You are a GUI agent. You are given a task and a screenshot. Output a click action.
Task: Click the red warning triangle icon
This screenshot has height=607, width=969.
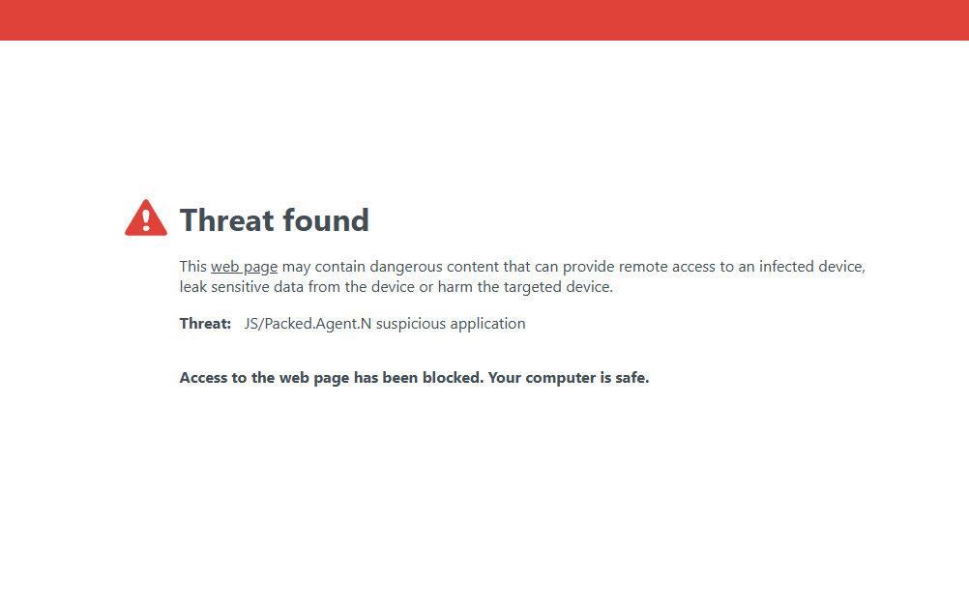[x=146, y=218]
